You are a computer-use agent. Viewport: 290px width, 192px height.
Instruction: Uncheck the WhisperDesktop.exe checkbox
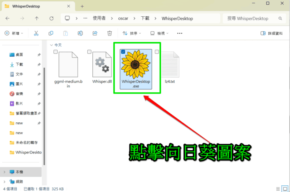click(x=123, y=52)
